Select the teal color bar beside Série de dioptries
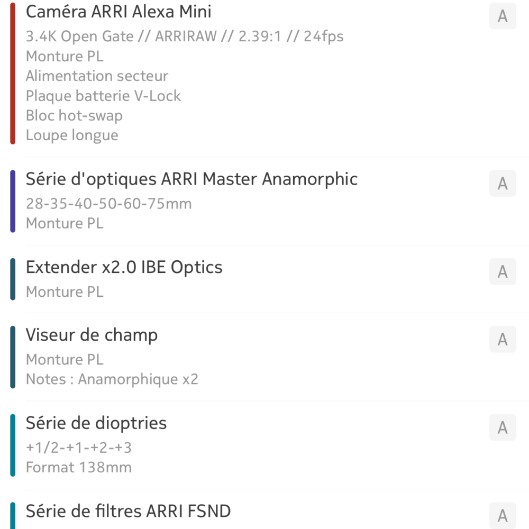The height and width of the screenshot is (529, 529). pos(13,445)
